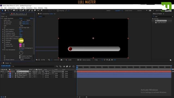174x98 pixels.
Task: Click the Draft 3D timeline button
Action: click(60, 66)
